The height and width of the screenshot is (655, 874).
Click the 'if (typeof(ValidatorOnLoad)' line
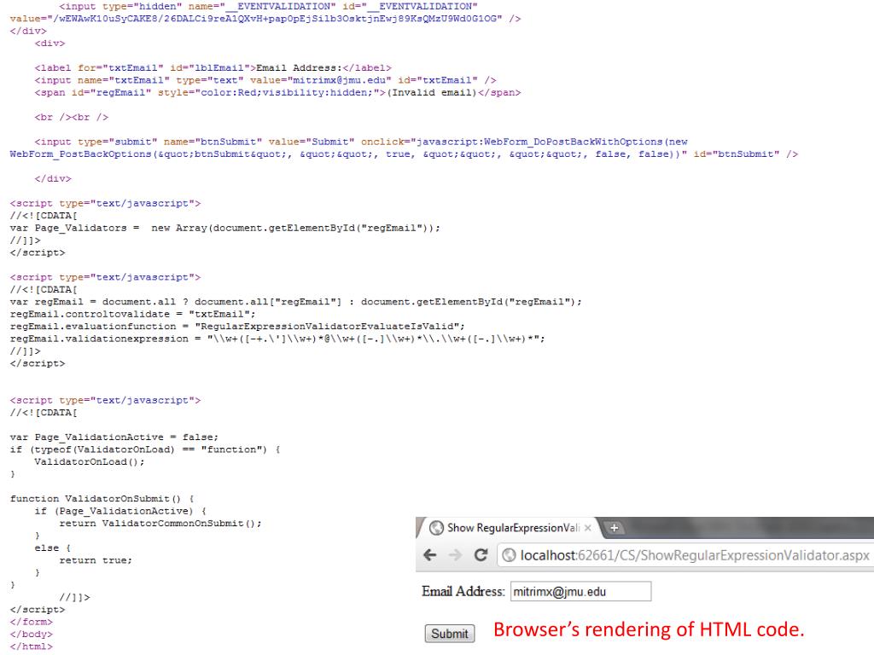pos(145,449)
